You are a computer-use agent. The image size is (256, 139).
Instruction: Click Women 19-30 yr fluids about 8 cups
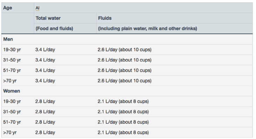(x=134, y=101)
